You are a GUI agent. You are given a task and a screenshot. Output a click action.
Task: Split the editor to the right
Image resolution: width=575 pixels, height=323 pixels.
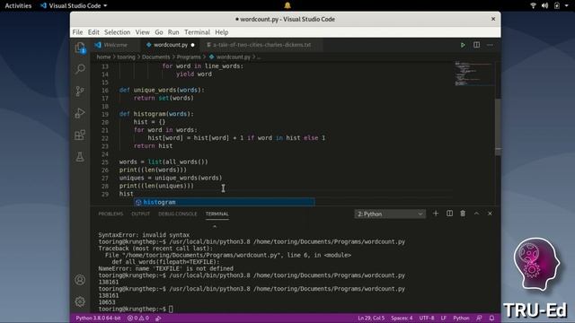[476, 45]
